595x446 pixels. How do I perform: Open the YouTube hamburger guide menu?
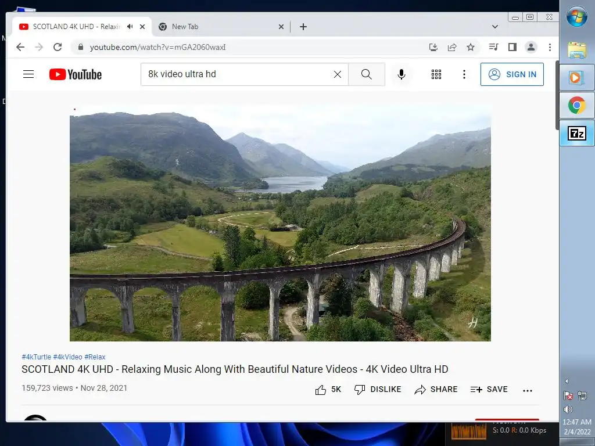coord(28,74)
